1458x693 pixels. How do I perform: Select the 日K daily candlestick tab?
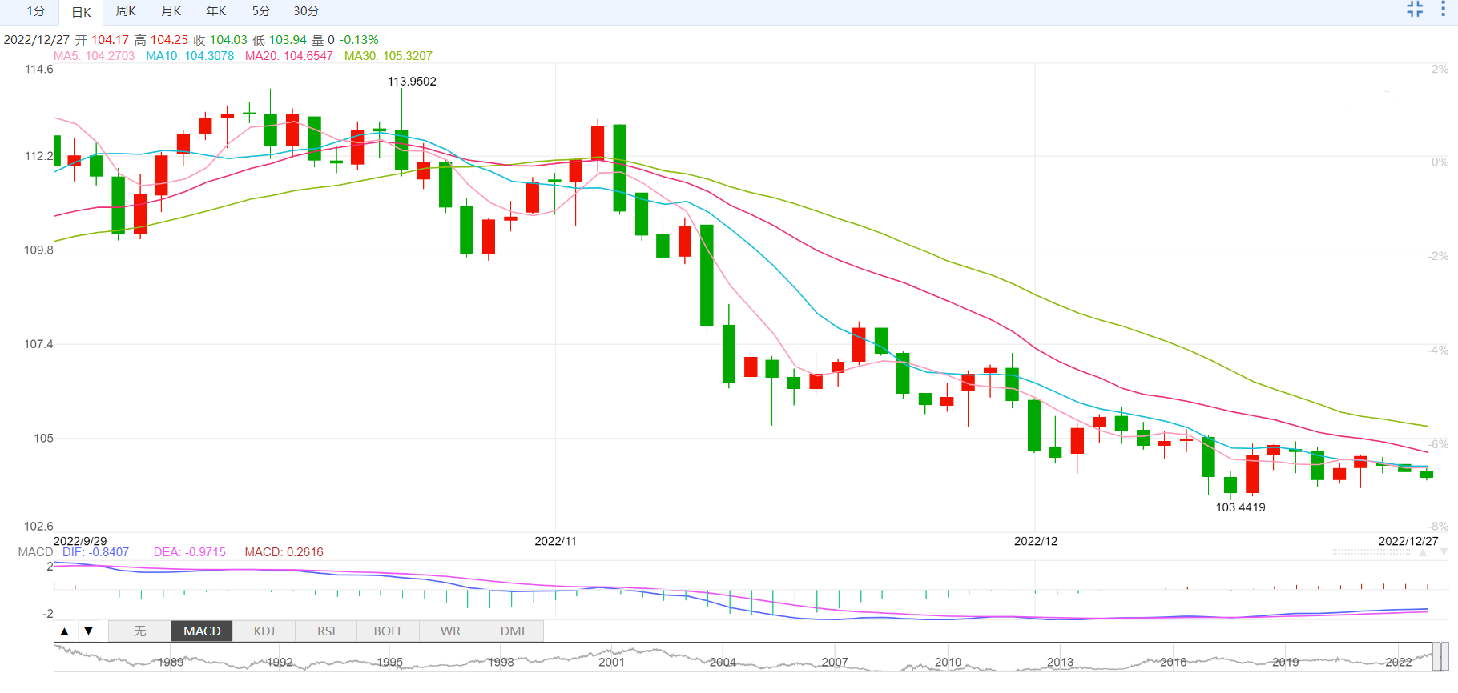click(82, 12)
